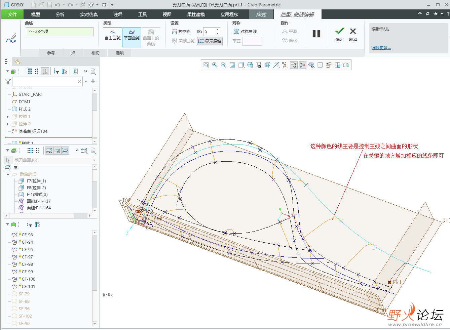Select the 自由曲线 curve type
Viewport: 450px width, 330px height.
point(113,35)
